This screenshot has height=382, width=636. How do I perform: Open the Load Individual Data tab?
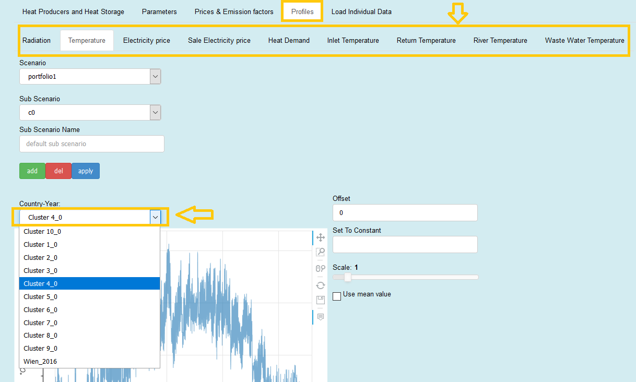click(x=361, y=11)
